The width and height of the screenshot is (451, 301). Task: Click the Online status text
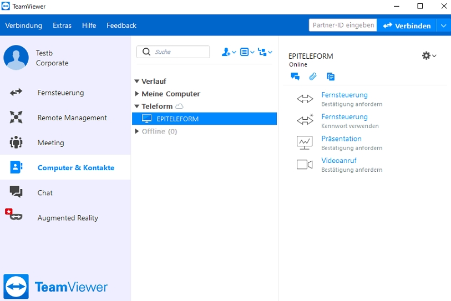[x=298, y=64]
